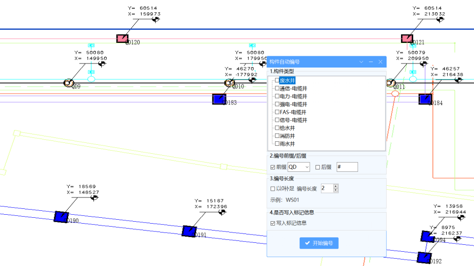Click the 构件自动编号 dialog title
This screenshot has width=474, height=266.
click(284, 62)
